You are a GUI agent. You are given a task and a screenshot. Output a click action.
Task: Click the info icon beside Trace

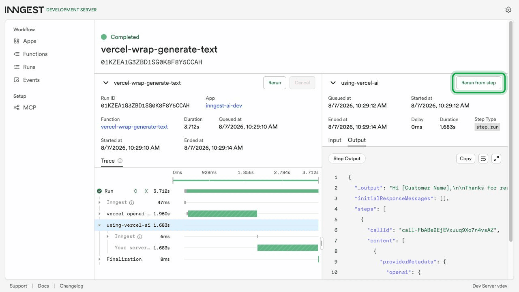(120, 161)
